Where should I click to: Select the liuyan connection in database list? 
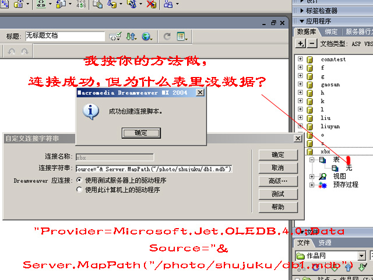330,127
